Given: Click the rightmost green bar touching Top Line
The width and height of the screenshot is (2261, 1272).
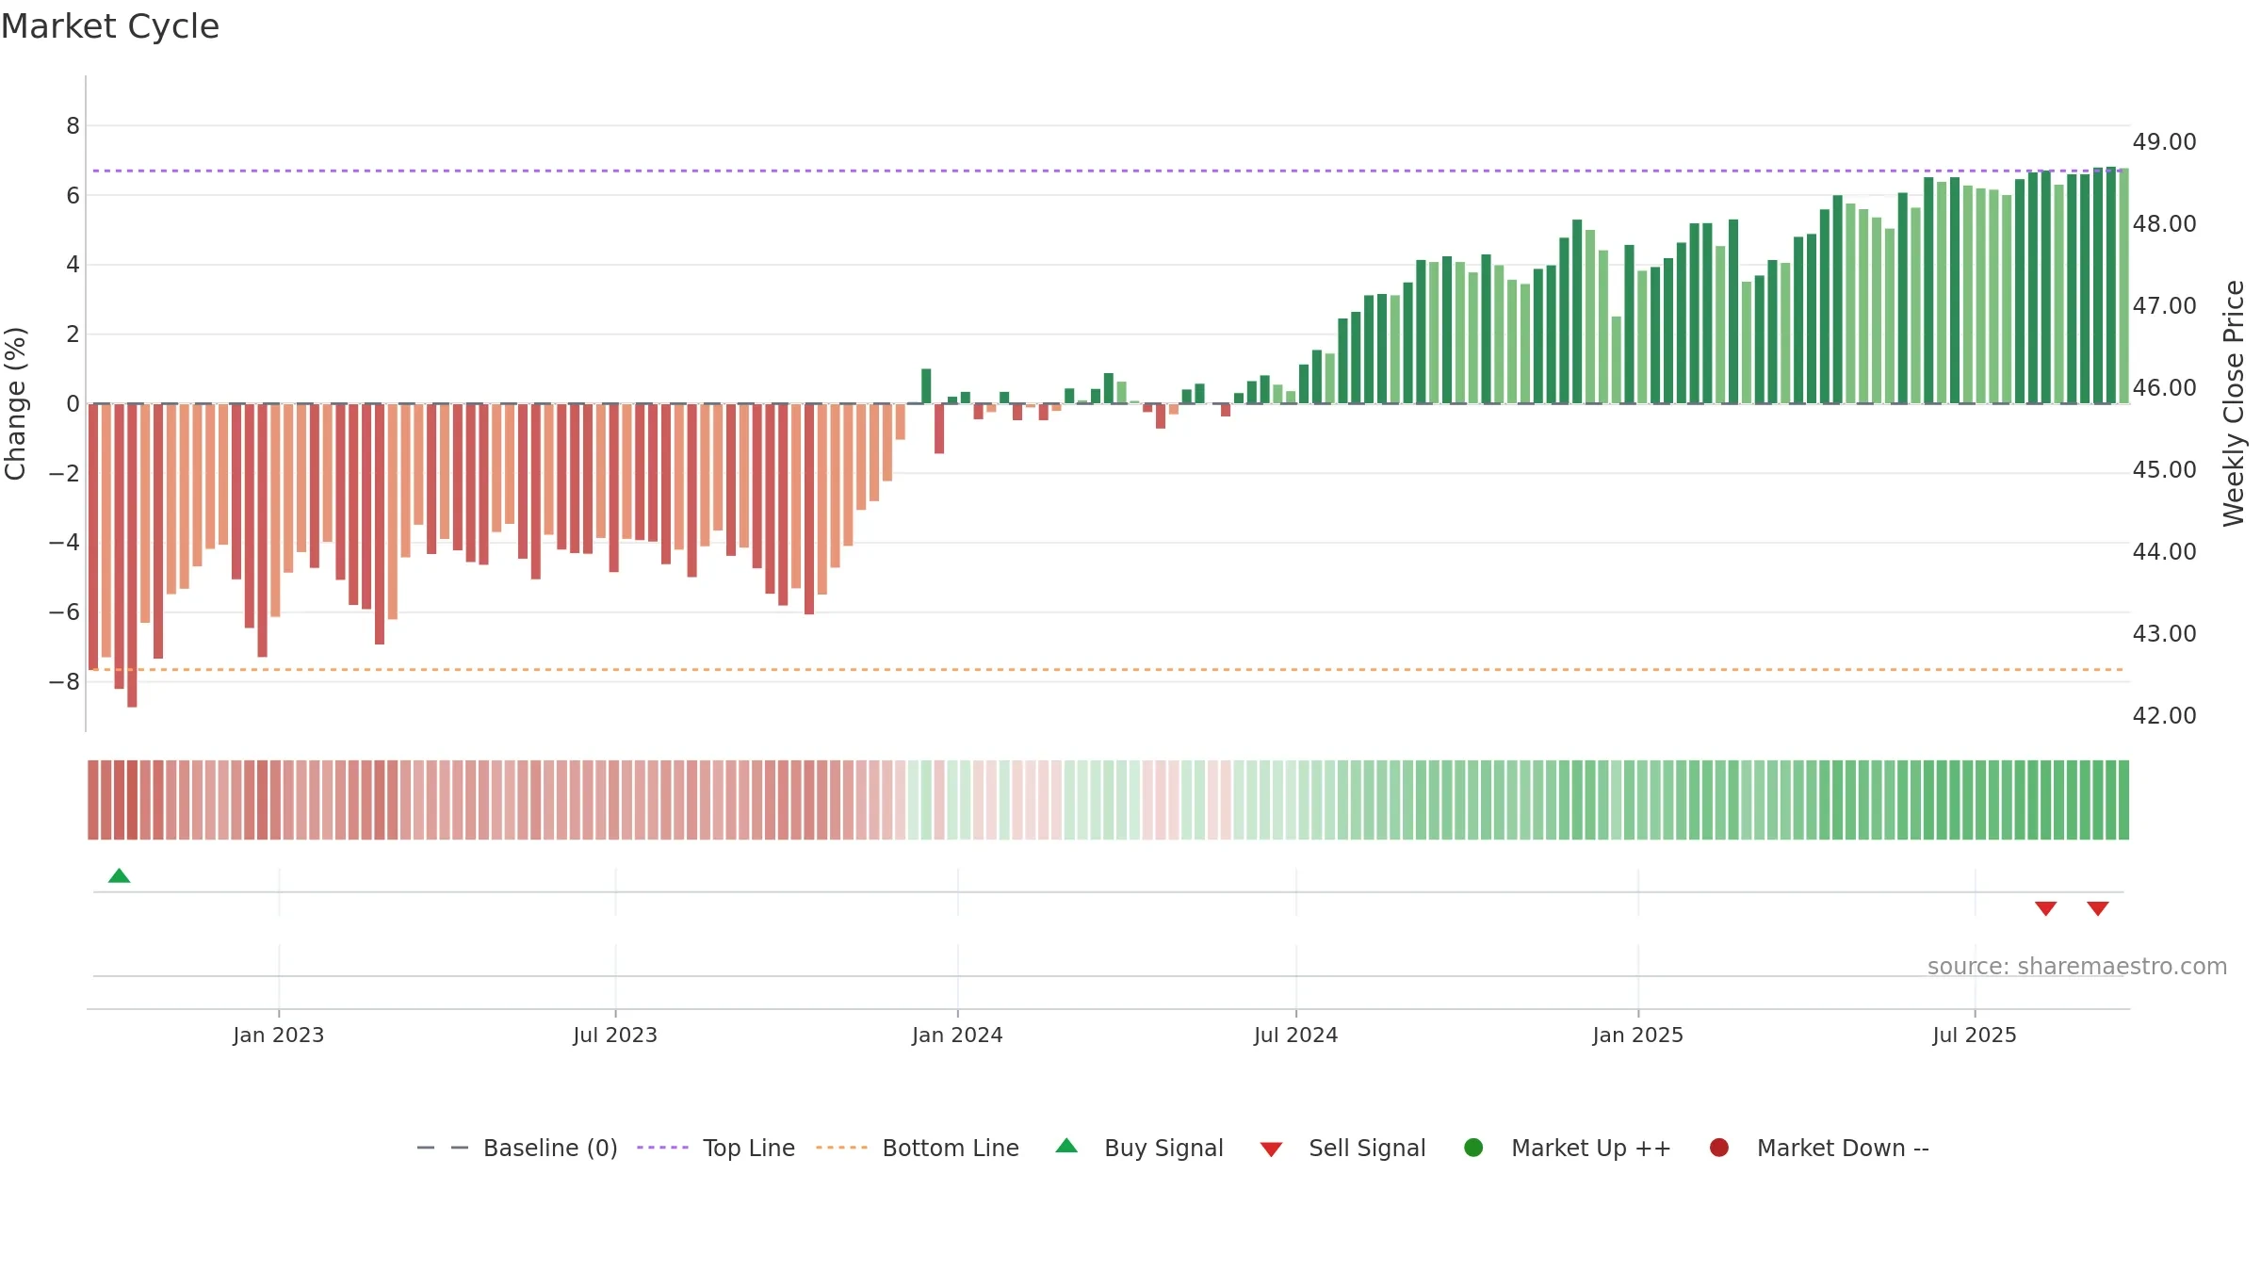Looking at the screenshot, I should pyautogui.click(x=2123, y=286).
